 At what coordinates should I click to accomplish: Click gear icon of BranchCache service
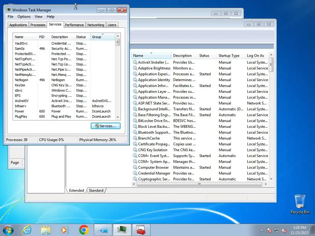click(x=135, y=138)
